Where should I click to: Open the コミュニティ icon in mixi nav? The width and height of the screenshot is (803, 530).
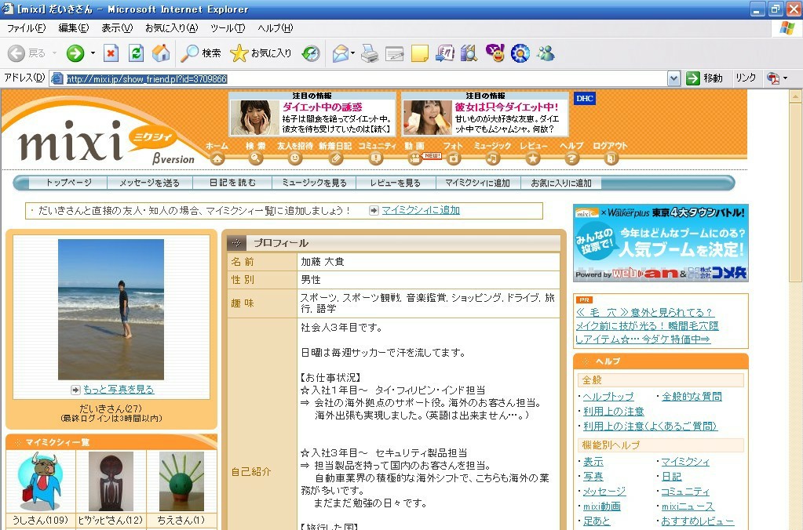click(376, 158)
